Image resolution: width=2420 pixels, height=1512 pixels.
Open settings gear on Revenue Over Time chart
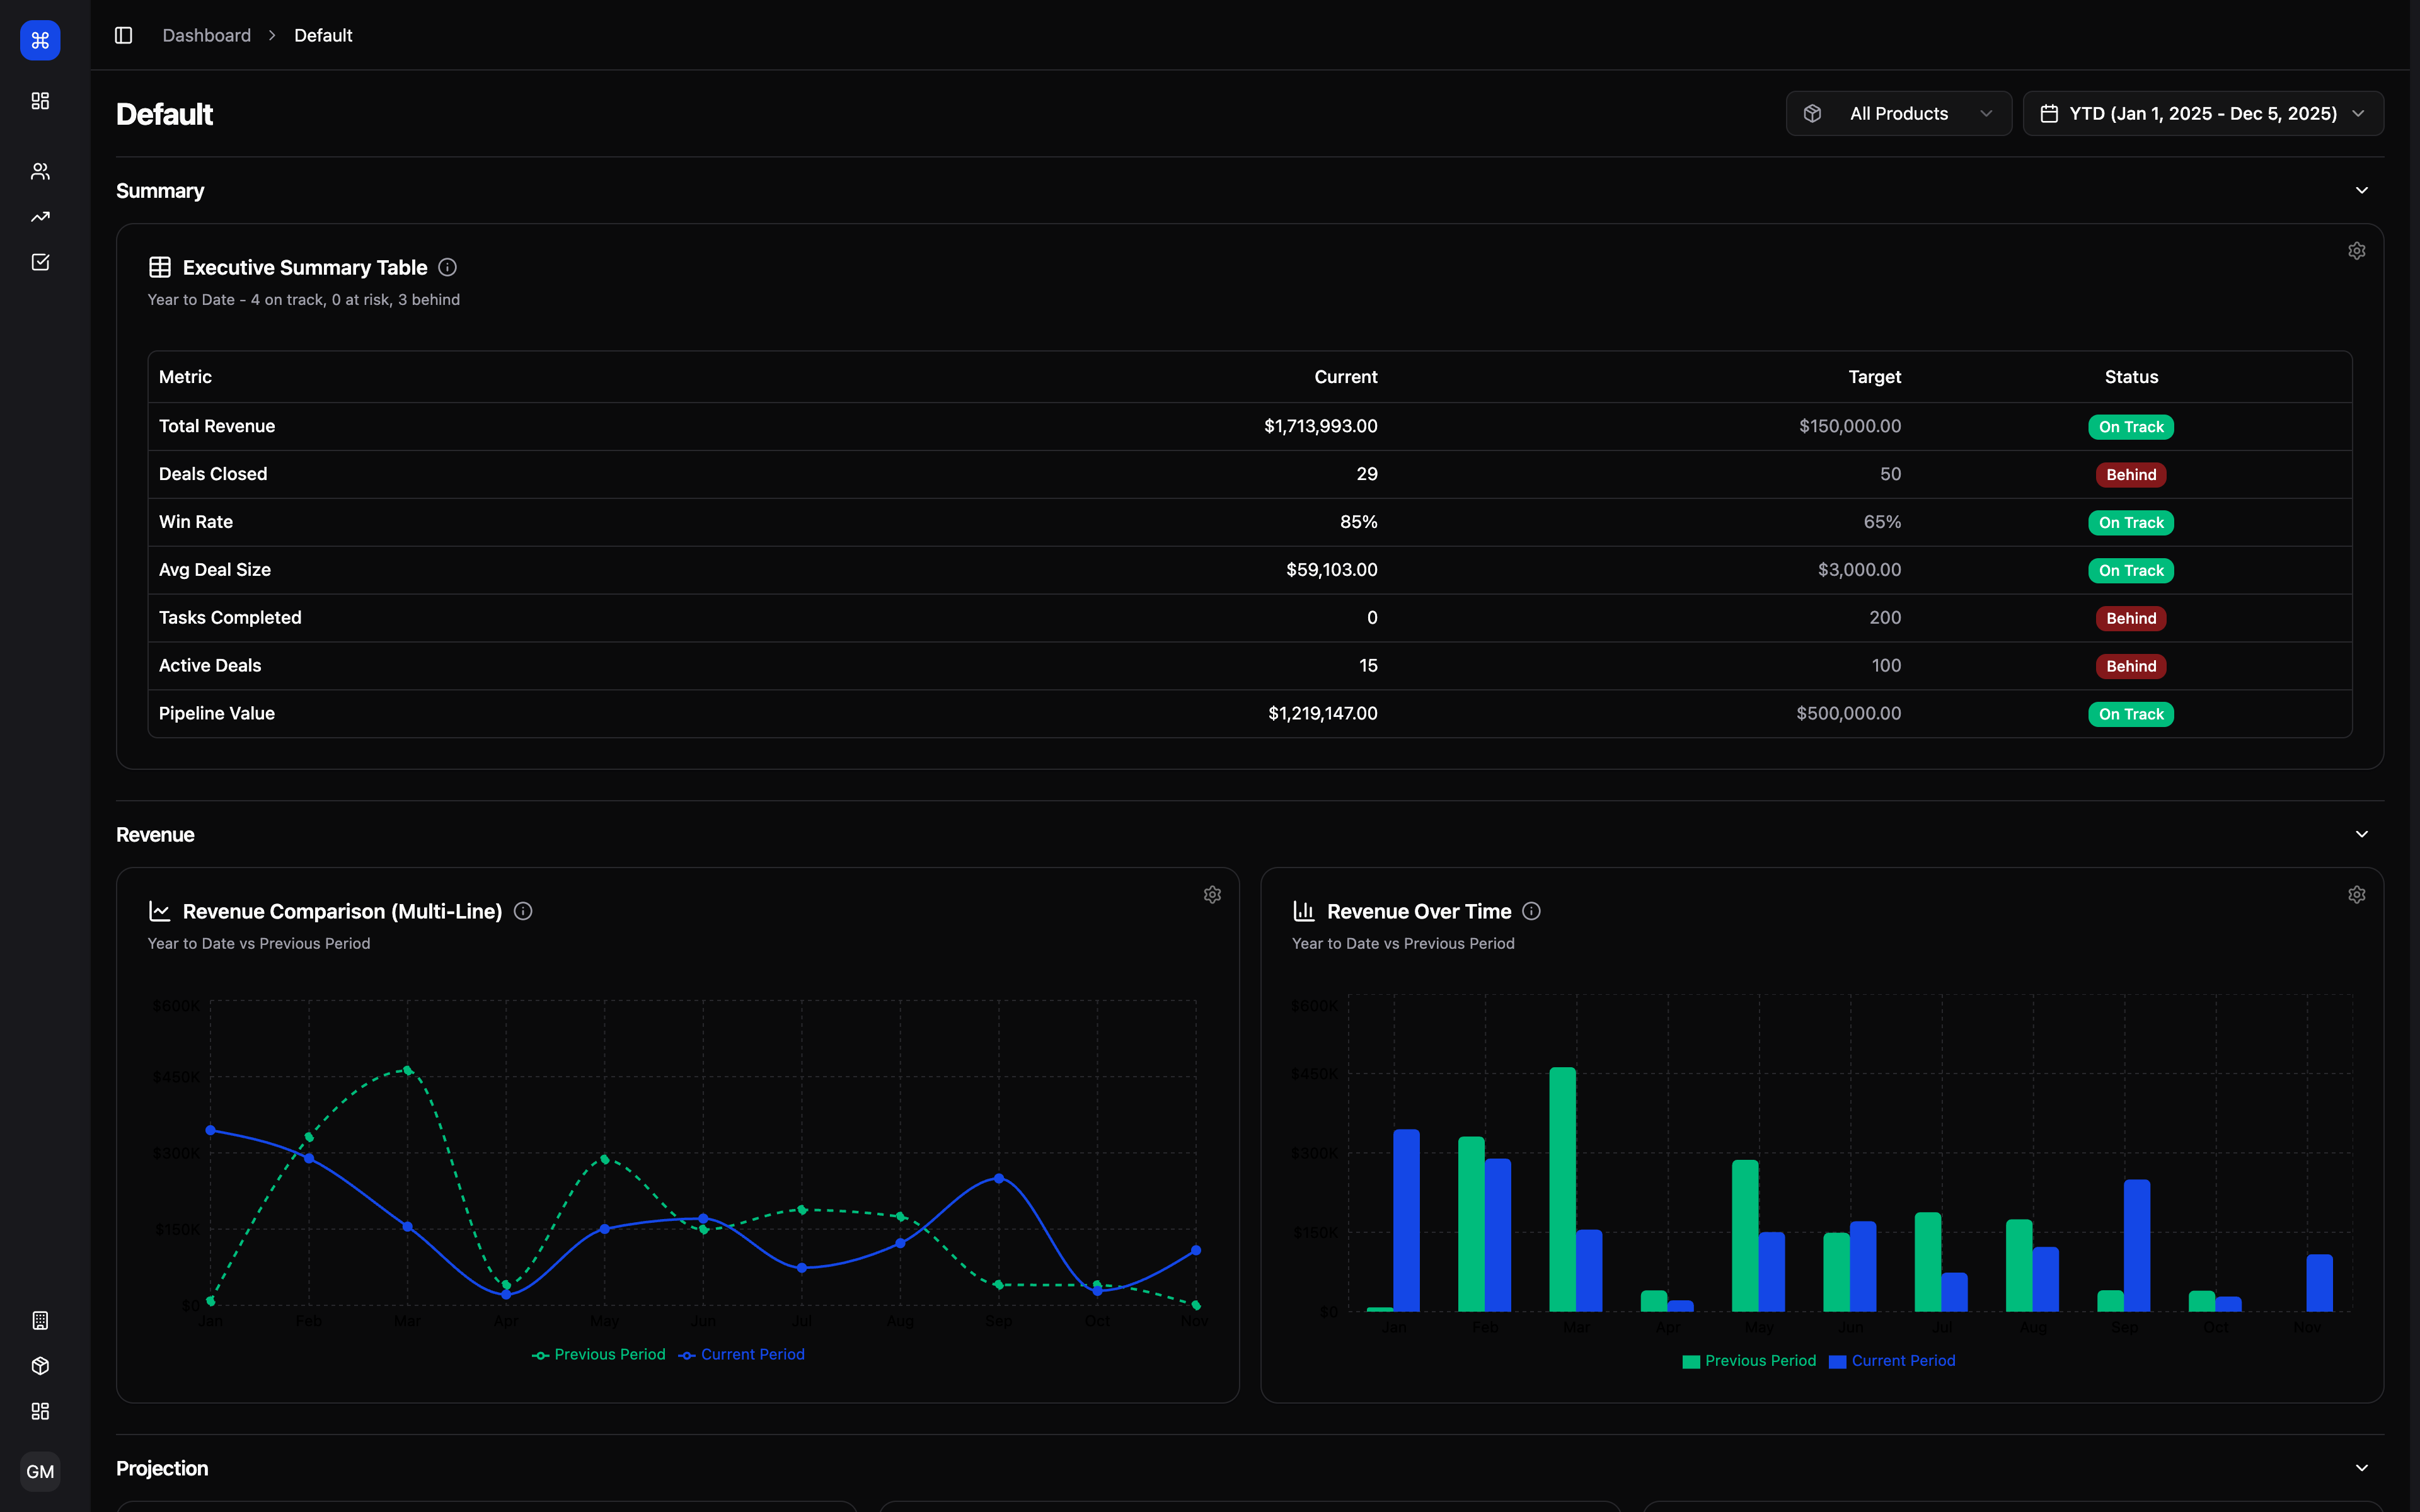(2356, 894)
